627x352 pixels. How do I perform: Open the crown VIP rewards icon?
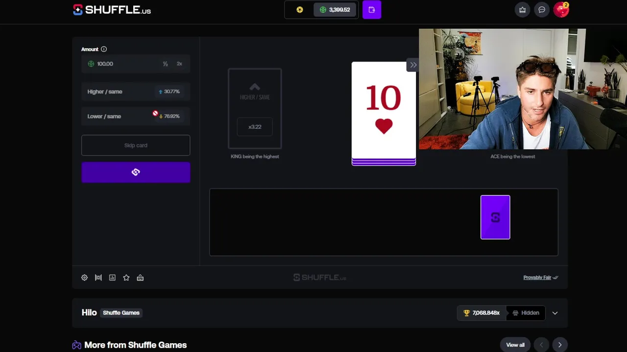point(523,10)
